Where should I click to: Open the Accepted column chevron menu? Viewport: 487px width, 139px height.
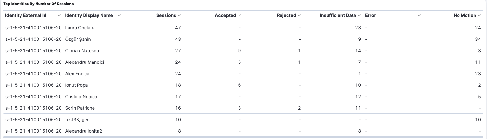pyautogui.click(x=239, y=15)
